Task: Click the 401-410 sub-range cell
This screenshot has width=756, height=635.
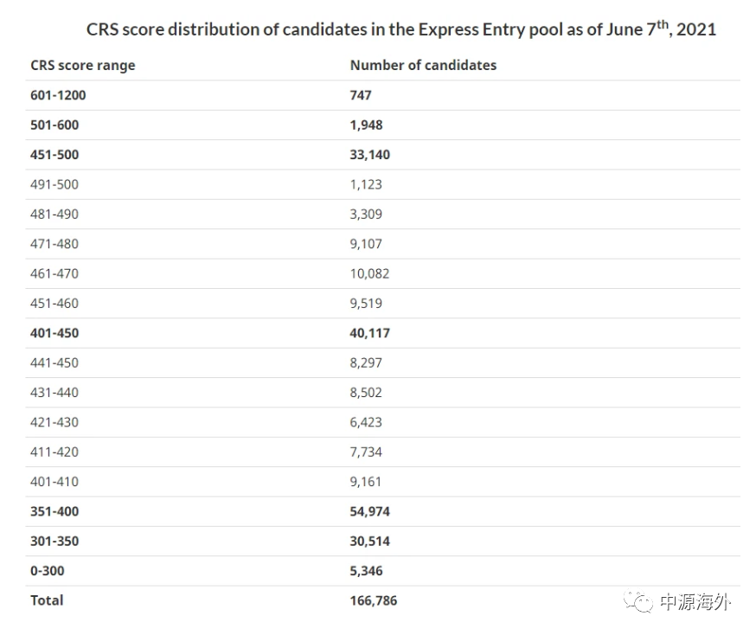Action: tap(54, 482)
